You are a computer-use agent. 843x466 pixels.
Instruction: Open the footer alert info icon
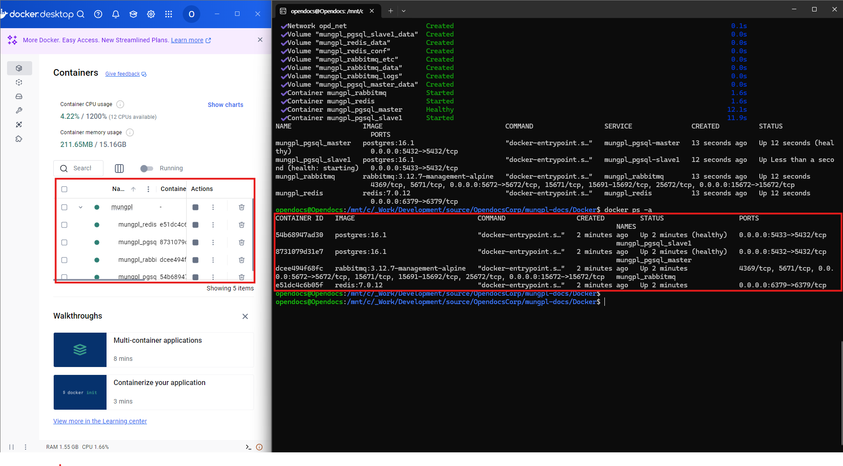click(x=259, y=447)
